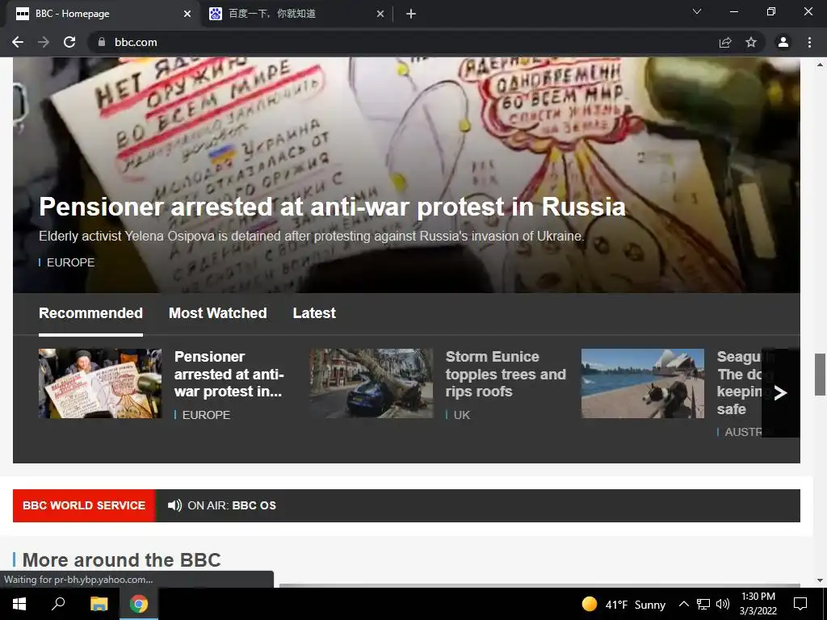This screenshot has width=827, height=620.
Task: View site information lock icon
Action: pyautogui.click(x=102, y=42)
